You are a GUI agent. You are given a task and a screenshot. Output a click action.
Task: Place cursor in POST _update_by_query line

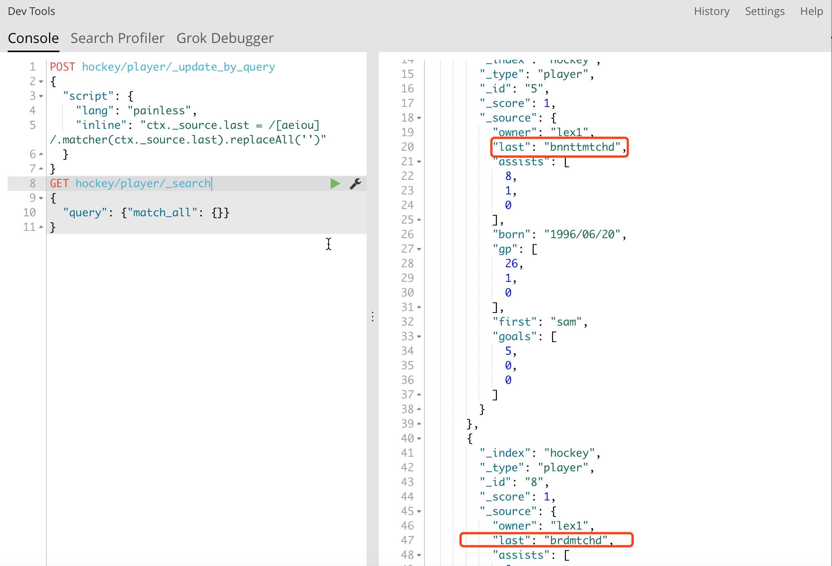178,67
